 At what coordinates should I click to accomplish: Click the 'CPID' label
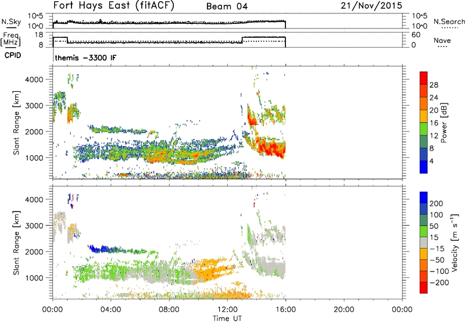tap(13, 55)
